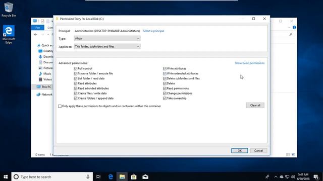Click the search magnifier in File Explorer
Image resolution: width=323 pixels, height=181 pixels.
tap(291, 35)
